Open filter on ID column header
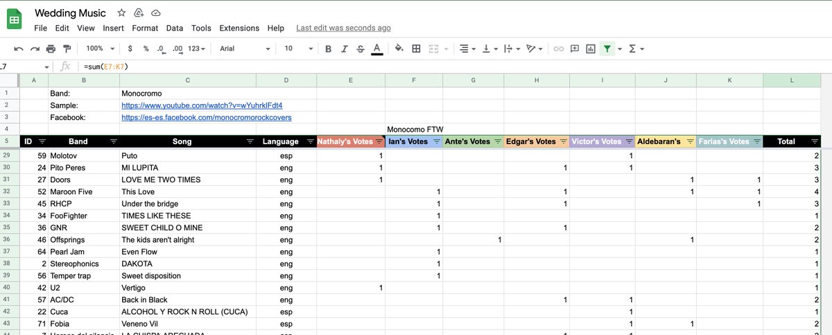The width and height of the screenshot is (832, 335). pyautogui.click(x=42, y=141)
